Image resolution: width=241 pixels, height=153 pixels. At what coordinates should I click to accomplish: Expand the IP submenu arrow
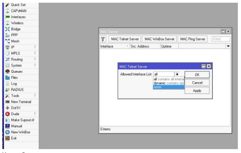click(35, 47)
